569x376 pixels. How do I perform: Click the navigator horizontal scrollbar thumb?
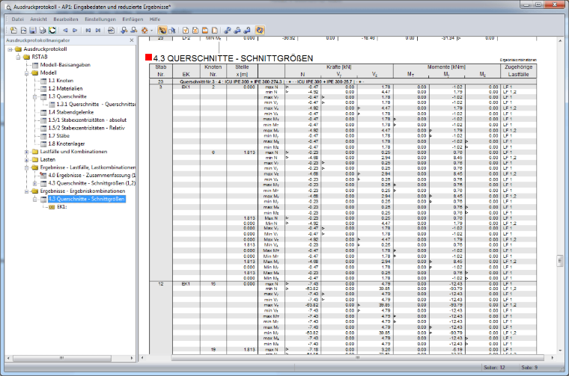[x=62, y=358]
